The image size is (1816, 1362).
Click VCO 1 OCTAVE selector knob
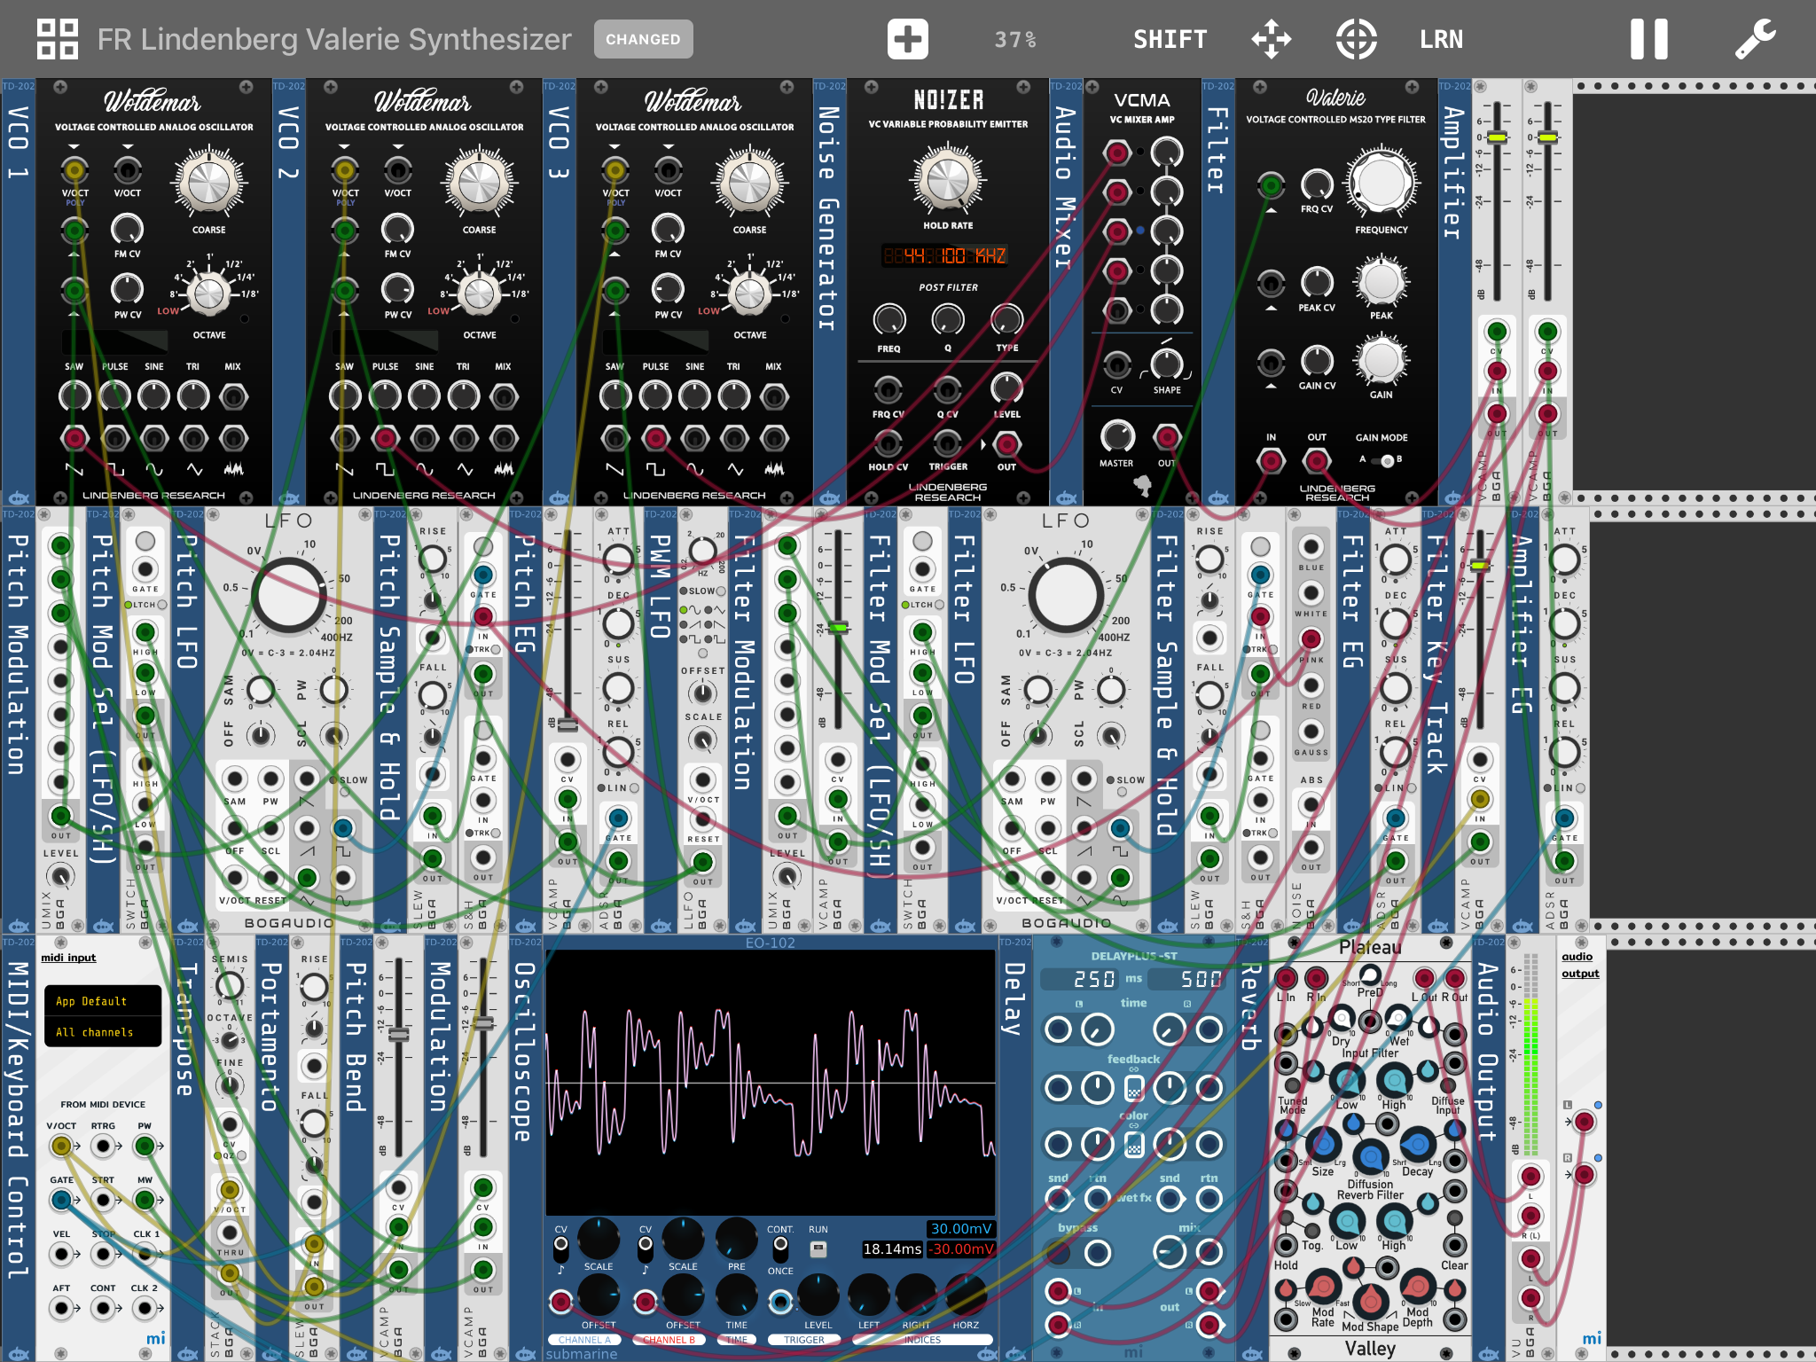pos(209,293)
